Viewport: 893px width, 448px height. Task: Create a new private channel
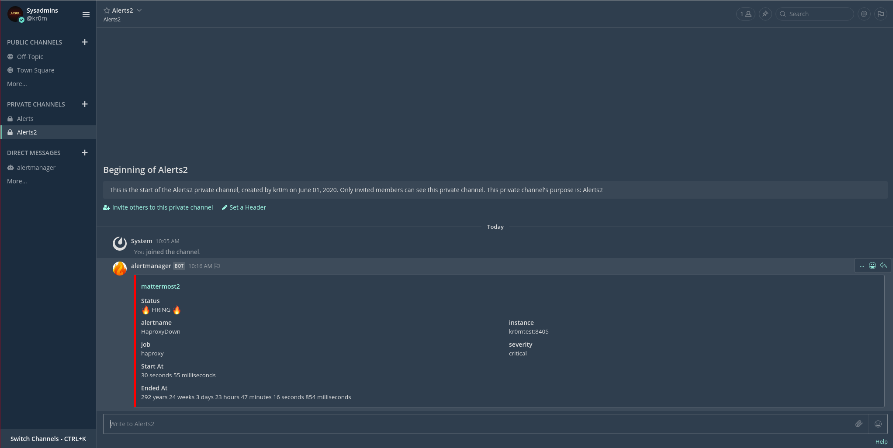(x=85, y=104)
